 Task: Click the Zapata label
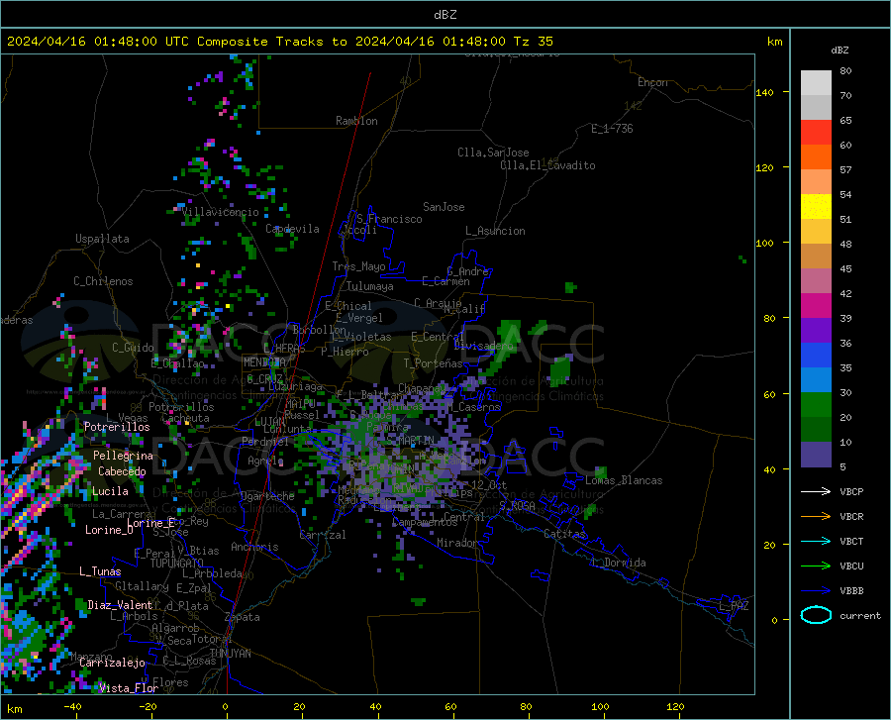243,617
